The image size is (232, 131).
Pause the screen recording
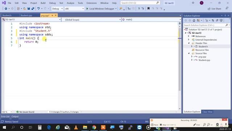(154, 125)
